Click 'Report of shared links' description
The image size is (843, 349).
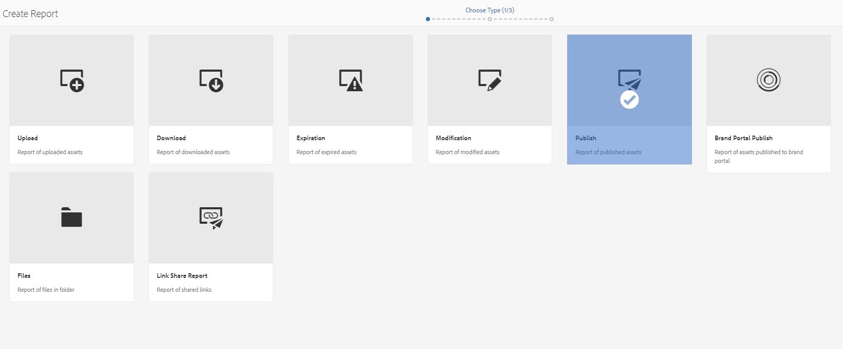(x=184, y=290)
